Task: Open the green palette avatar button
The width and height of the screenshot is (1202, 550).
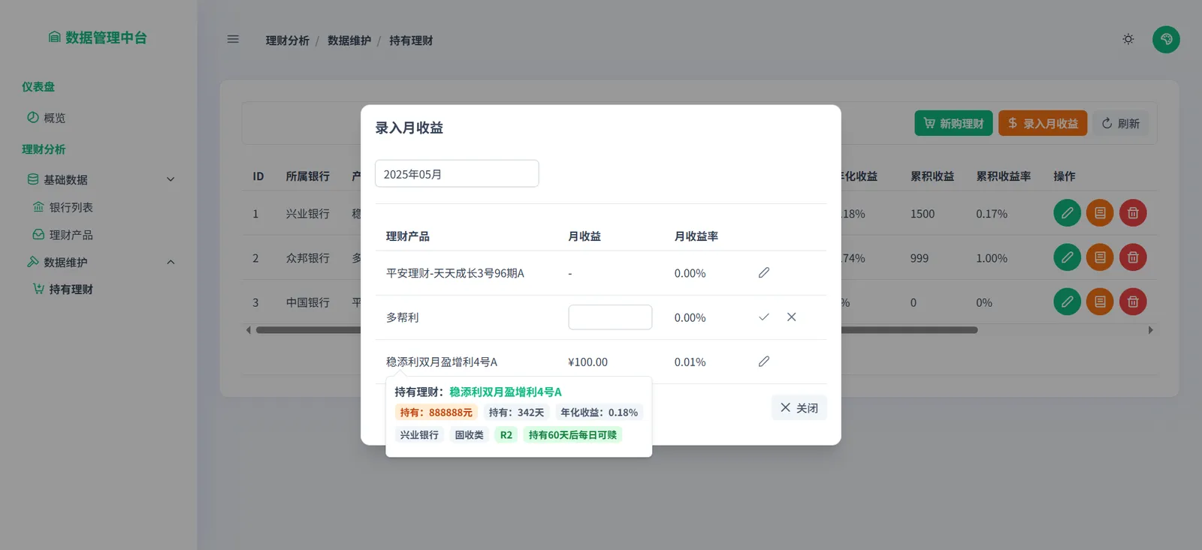Action: click(x=1166, y=39)
